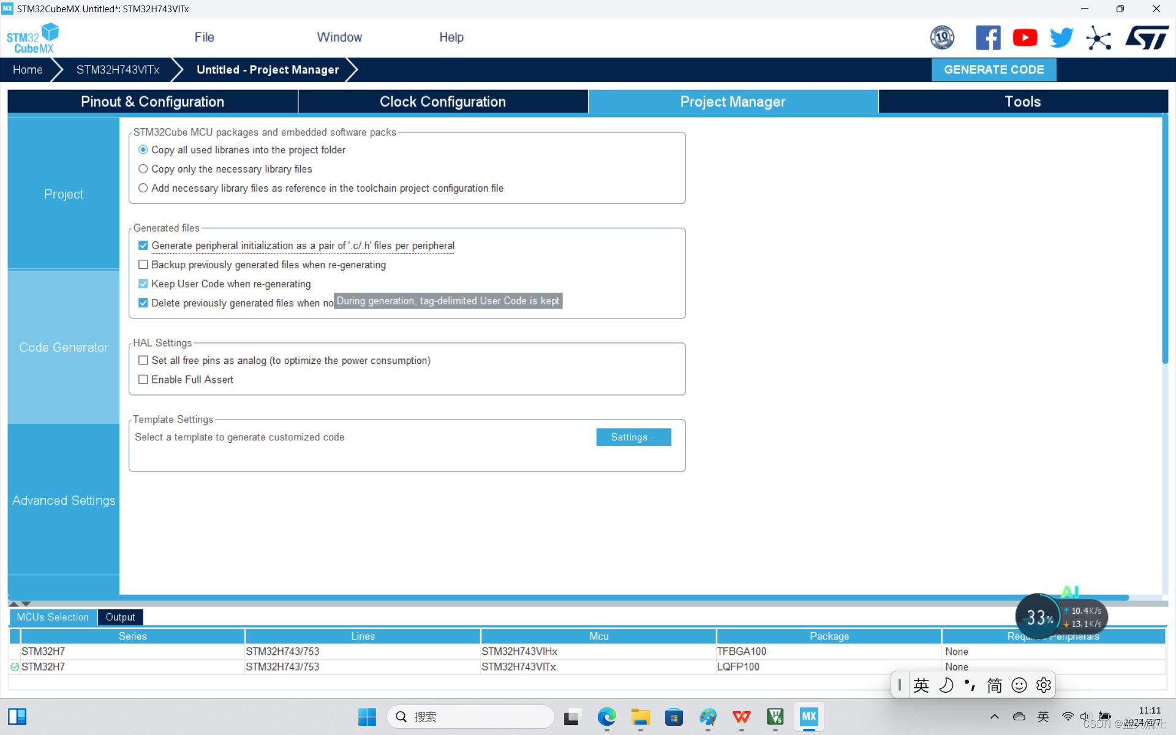Viewport: 1176px width, 735px height.
Task: Open the ST YouTube channel icon
Action: (1025, 38)
